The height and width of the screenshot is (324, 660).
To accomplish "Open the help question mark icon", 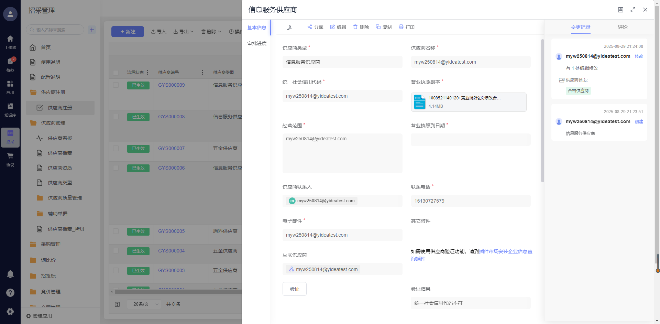I will tap(10, 293).
